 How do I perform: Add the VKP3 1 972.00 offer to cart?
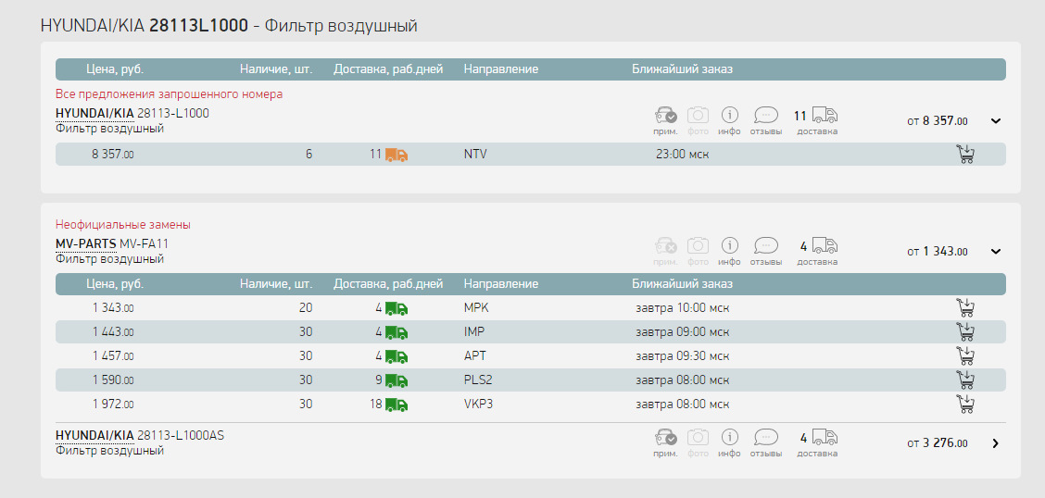click(965, 405)
